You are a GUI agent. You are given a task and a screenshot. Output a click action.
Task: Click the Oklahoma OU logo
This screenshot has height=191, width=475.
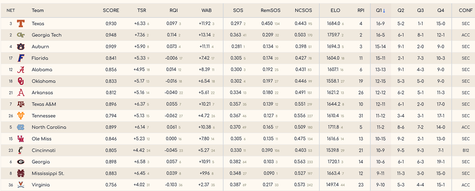tap(21, 81)
